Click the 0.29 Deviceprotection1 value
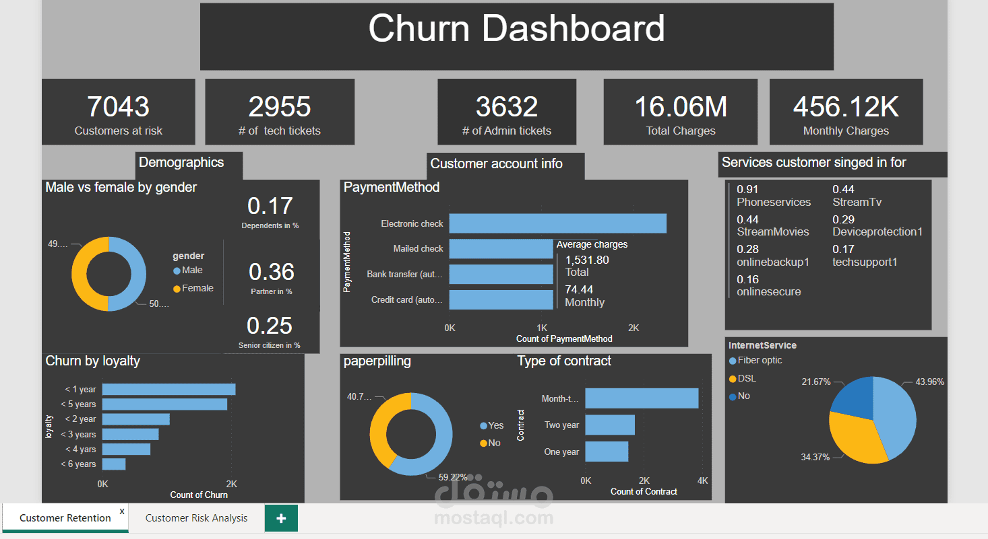This screenshot has width=988, height=539. point(877,225)
